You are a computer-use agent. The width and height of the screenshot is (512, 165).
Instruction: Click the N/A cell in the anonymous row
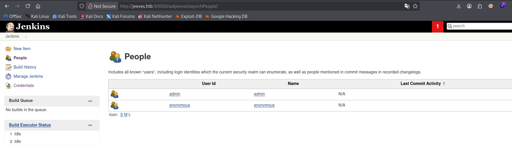(342, 105)
